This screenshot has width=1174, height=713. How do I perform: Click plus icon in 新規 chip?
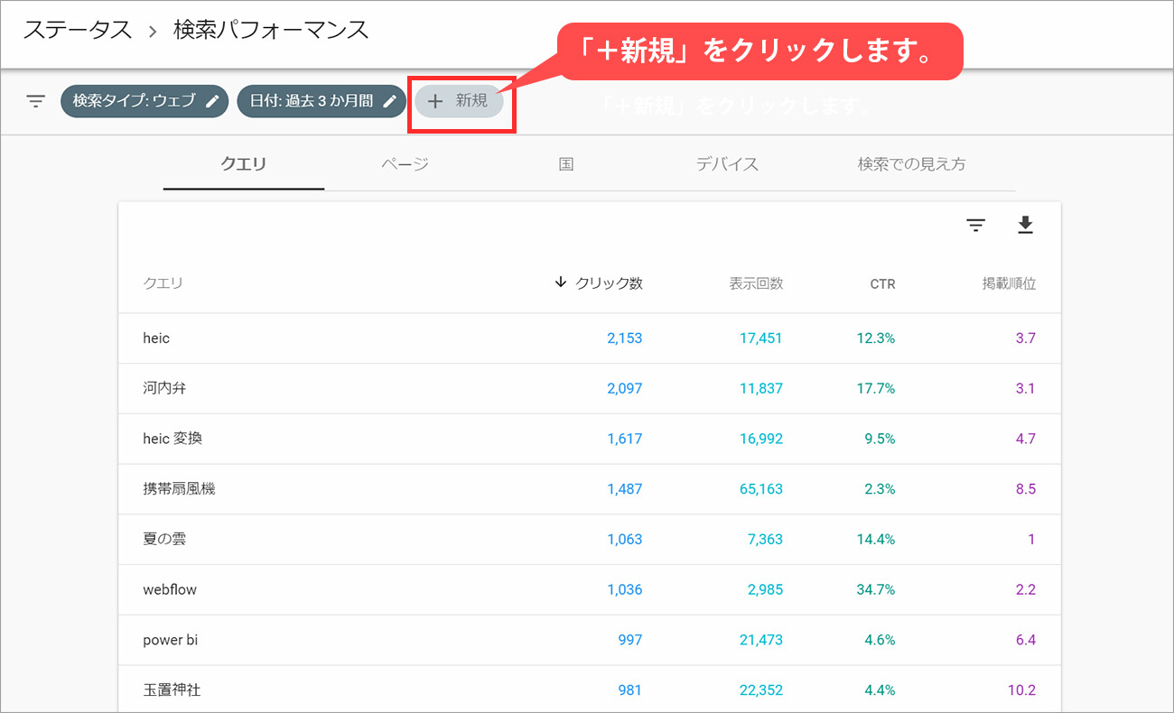(x=435, y=101)
